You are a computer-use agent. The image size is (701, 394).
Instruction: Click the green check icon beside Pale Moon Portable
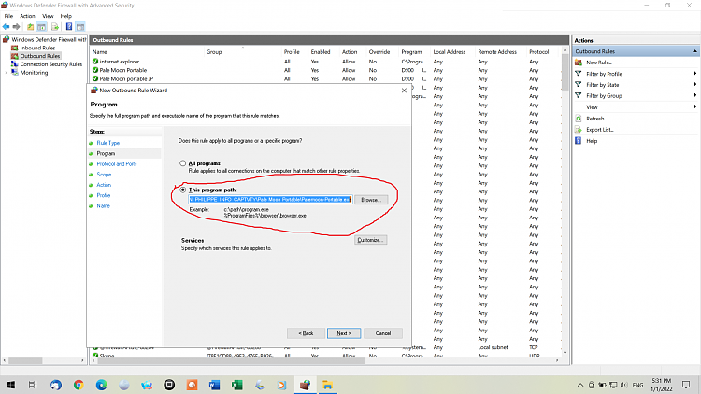(x=95, y=70)
